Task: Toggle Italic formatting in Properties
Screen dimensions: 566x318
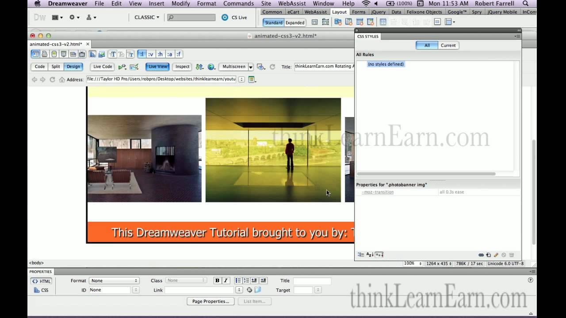Action: [226, 280]
